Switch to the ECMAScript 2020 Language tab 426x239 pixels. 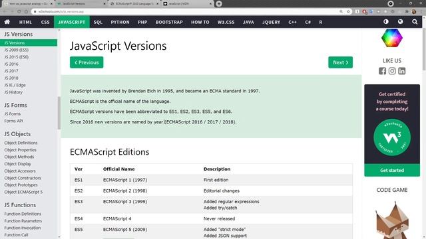[x=134, y=4]
